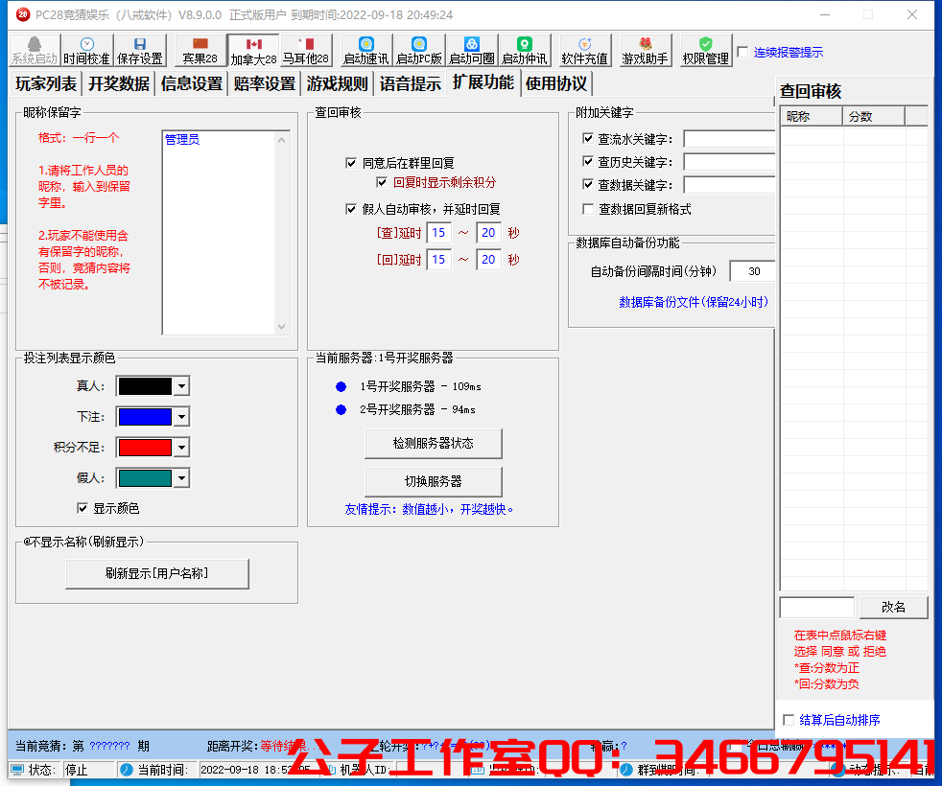
Task: Open 权限管理 shield icon
Action: click(706, 50)
